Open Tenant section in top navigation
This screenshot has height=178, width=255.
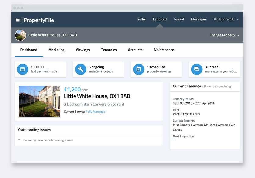179,20
